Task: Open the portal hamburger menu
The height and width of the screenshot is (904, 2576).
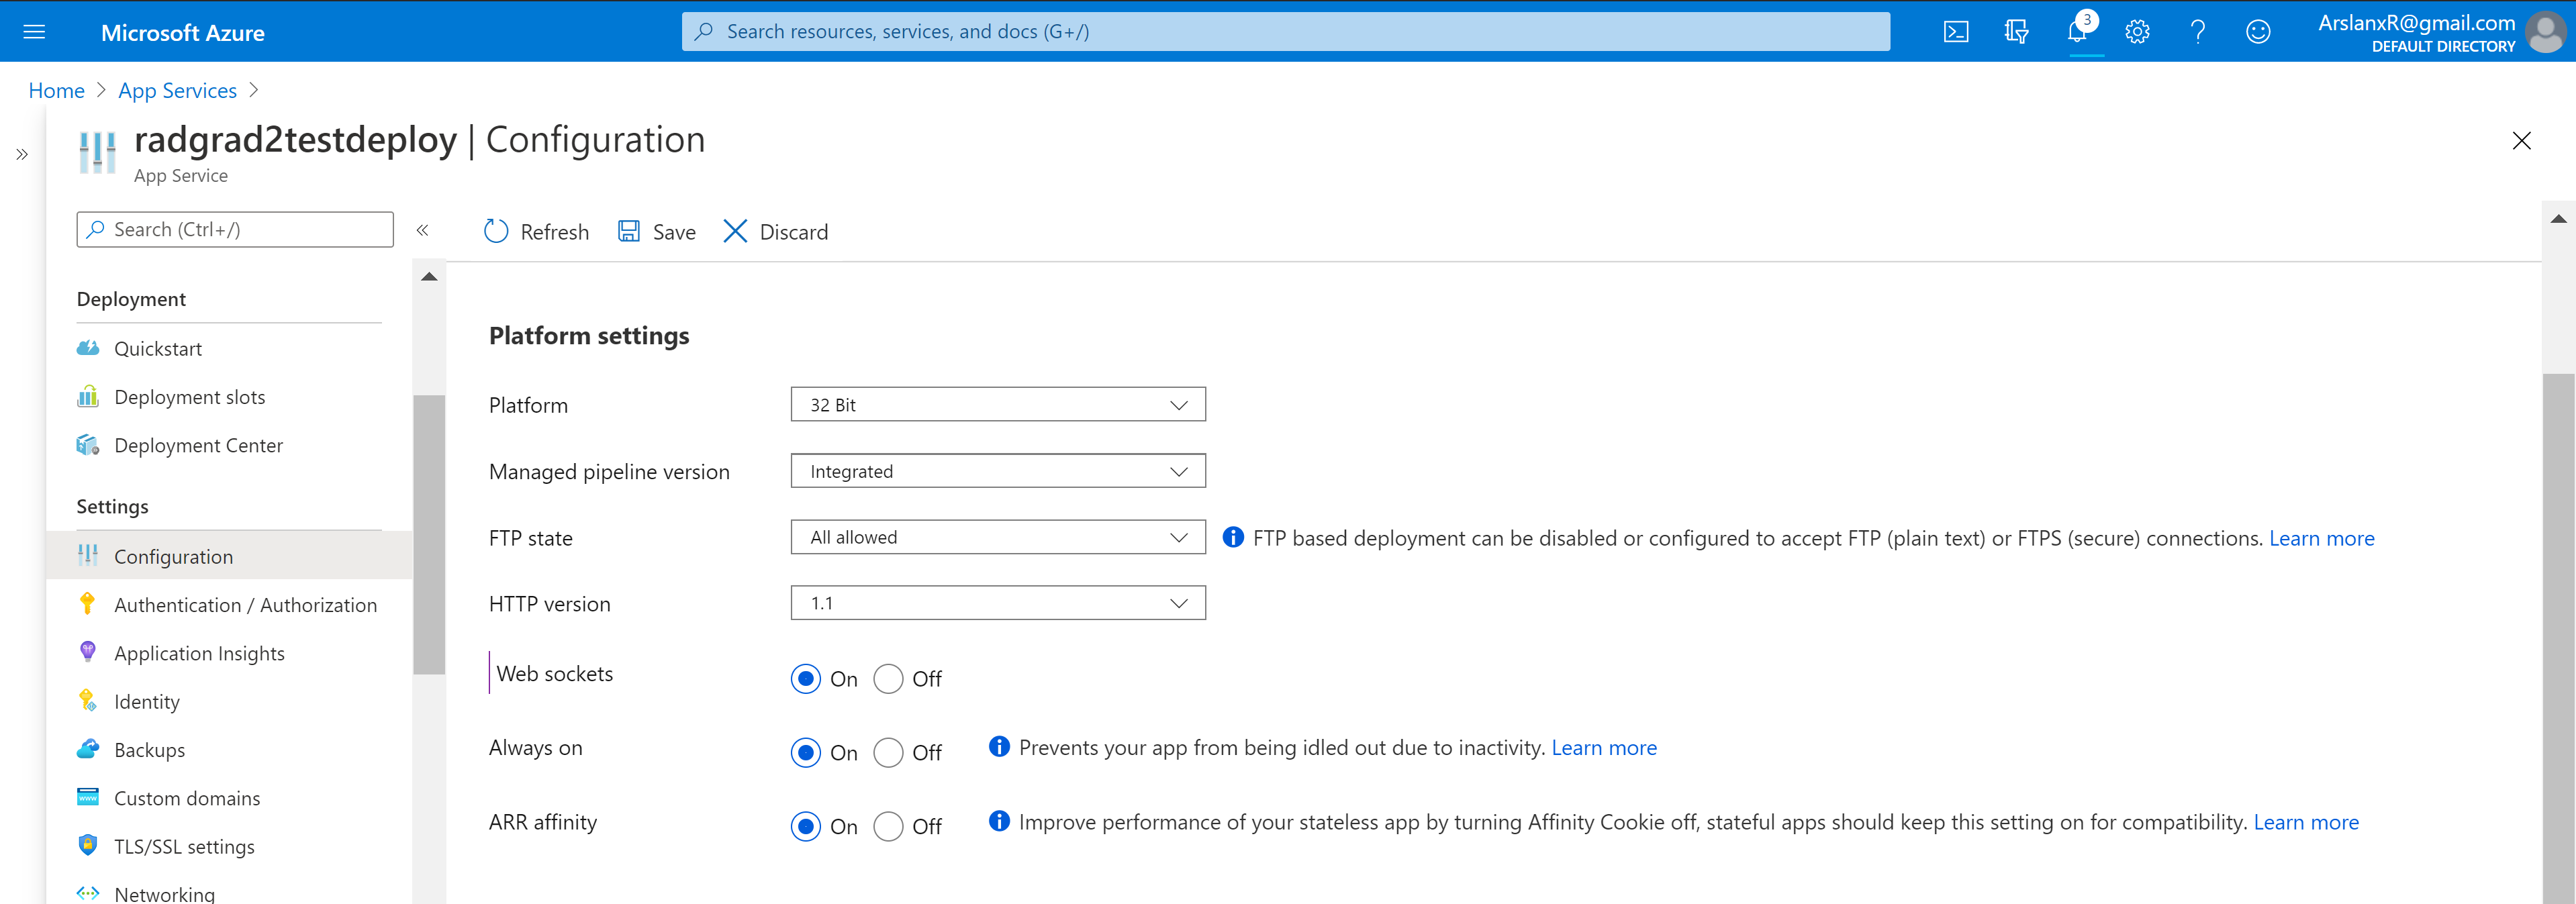Action: click(34, 32)
